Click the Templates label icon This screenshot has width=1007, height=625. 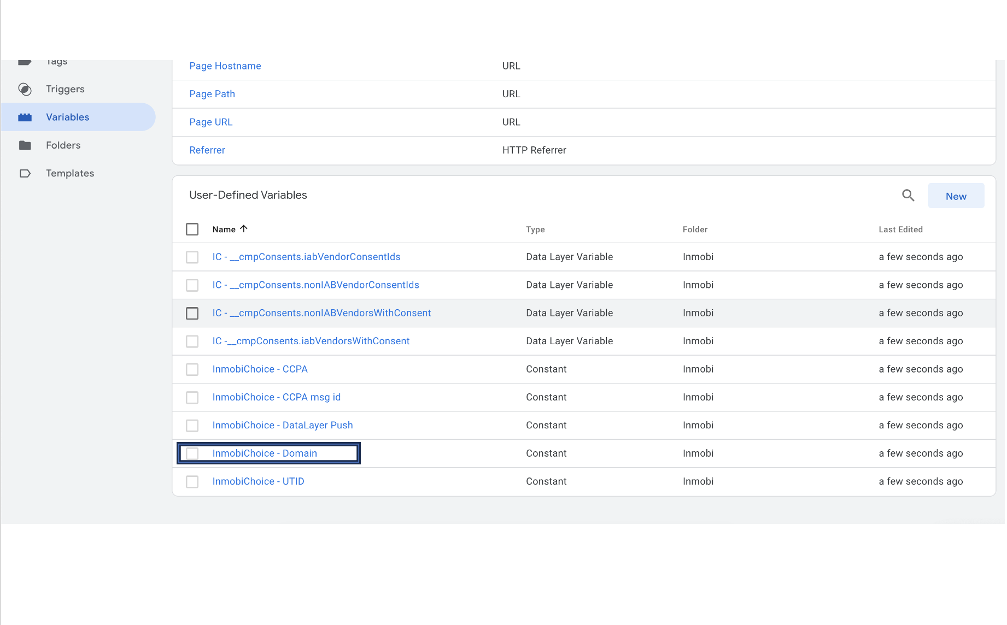25,173
